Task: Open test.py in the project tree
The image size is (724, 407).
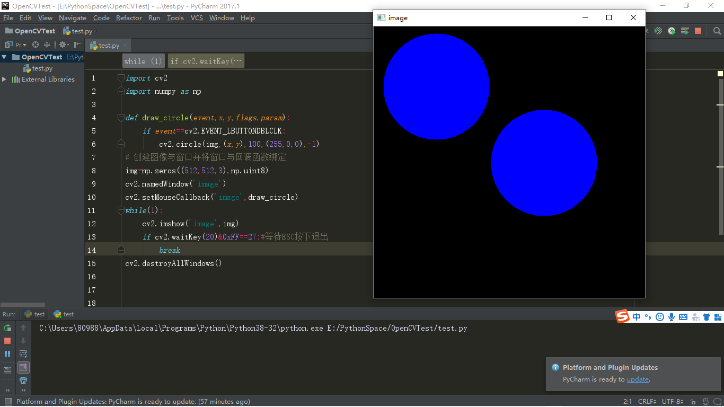Action: pos(38,68)
